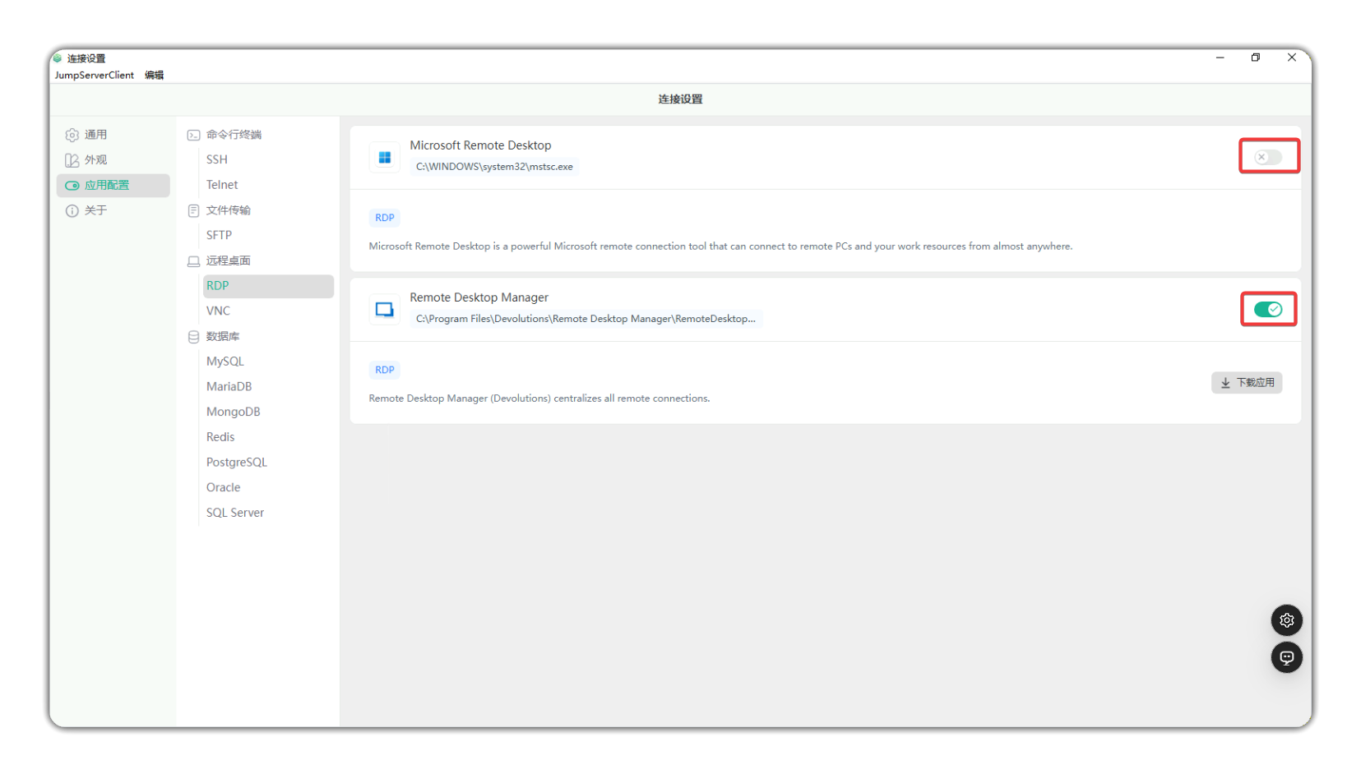Click the 文件传输 file icon
Viewport: 1361px width, 760px height.
coord(194,211)
